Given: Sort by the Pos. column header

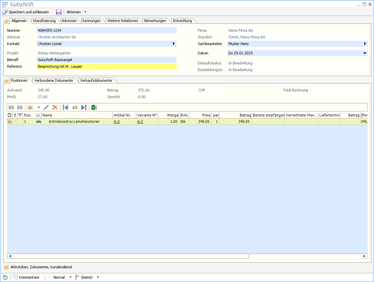Looking at the screenshot, I should click(30, 115).
